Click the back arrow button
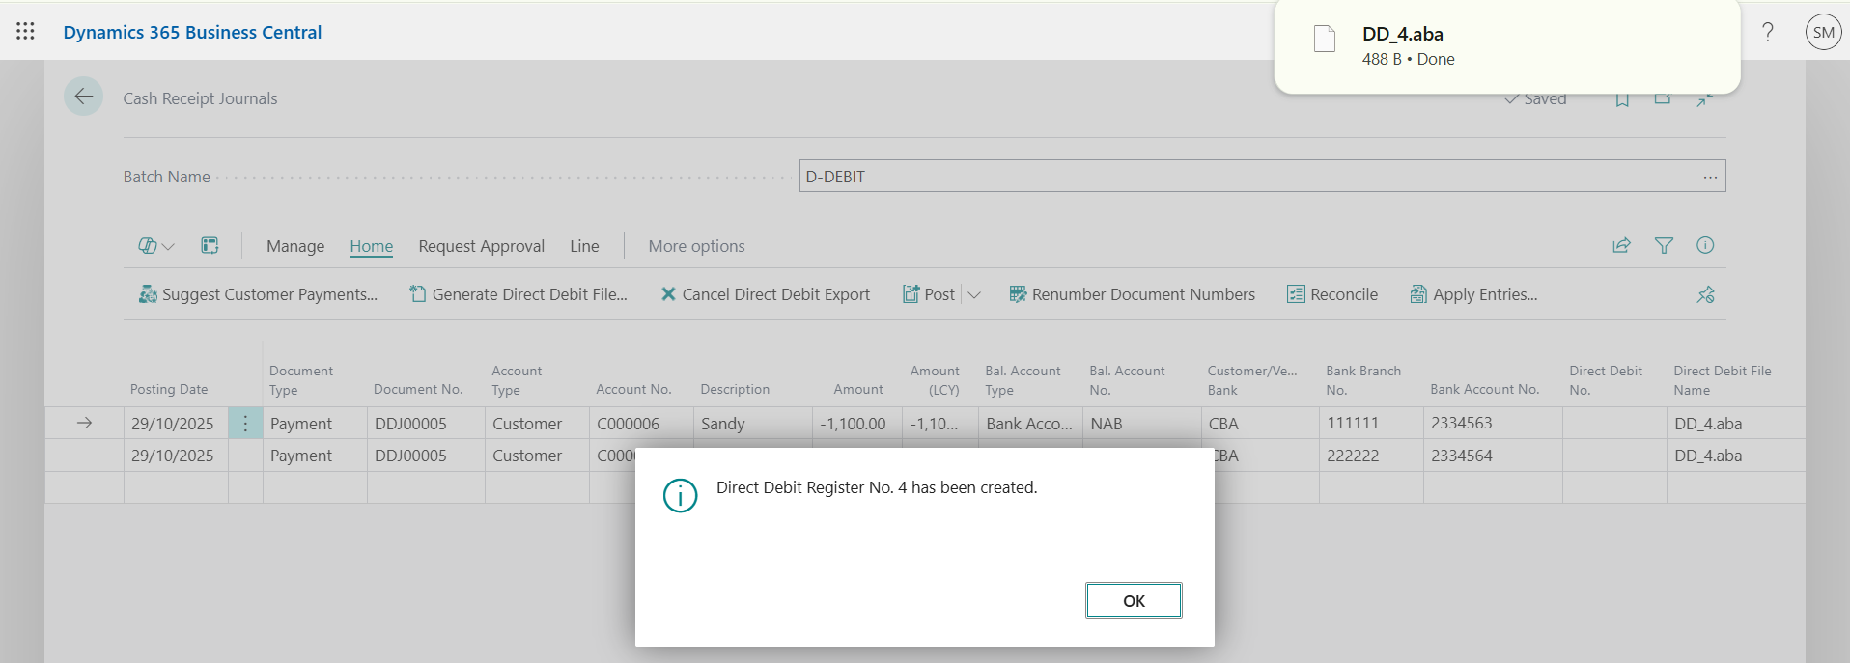Viewport: 1850px width, 663px height. [x=84, y=97]
